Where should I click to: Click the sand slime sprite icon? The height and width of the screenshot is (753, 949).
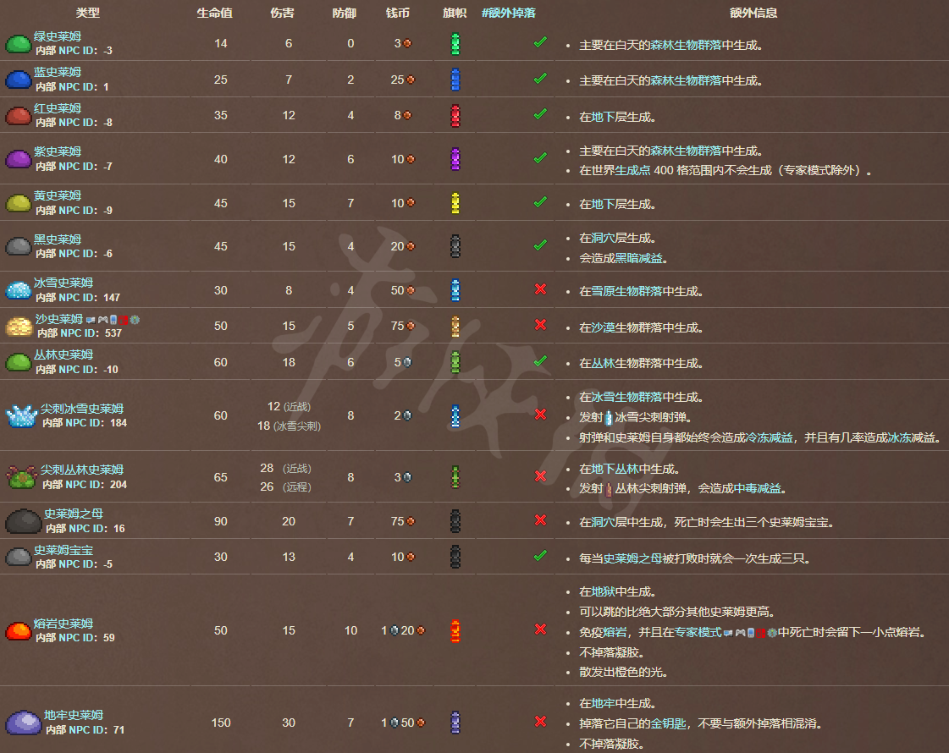(x=17, y=327)
